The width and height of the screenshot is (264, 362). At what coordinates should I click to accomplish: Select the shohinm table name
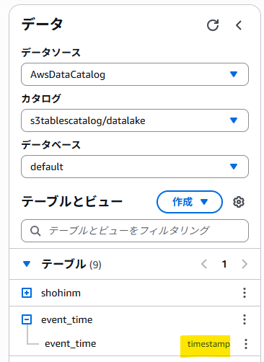coord(61,293)
